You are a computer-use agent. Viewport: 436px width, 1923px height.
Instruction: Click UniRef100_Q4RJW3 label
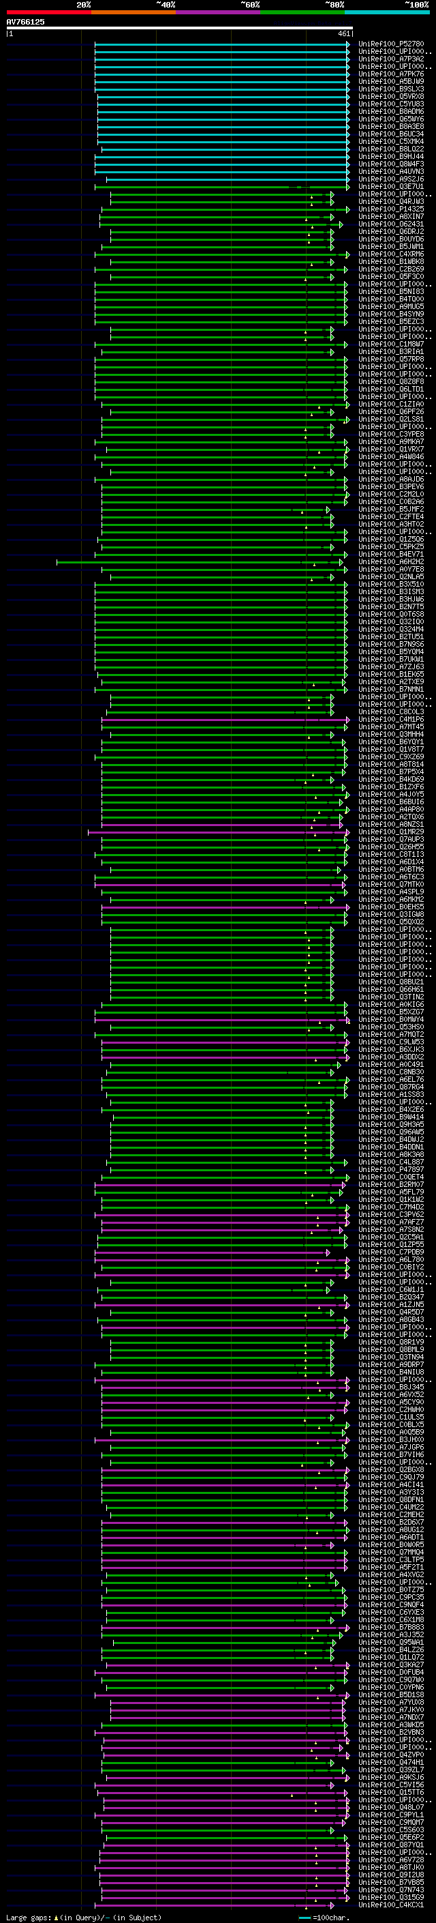[391, 201]
